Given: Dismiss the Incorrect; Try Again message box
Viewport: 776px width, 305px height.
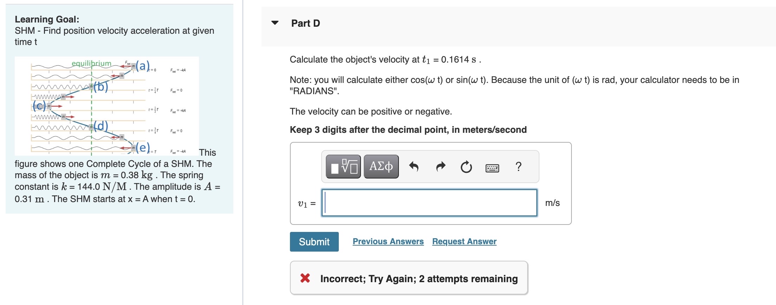Looking at the screenshot, I should tap(408, 278).
